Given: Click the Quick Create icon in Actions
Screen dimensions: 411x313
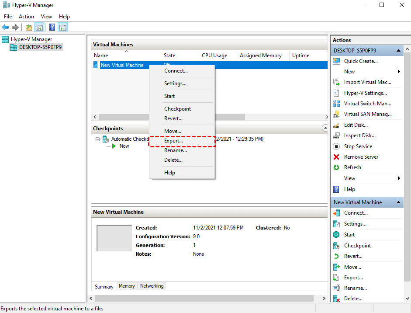Looking at the screenshot, I should click(336, 61).
